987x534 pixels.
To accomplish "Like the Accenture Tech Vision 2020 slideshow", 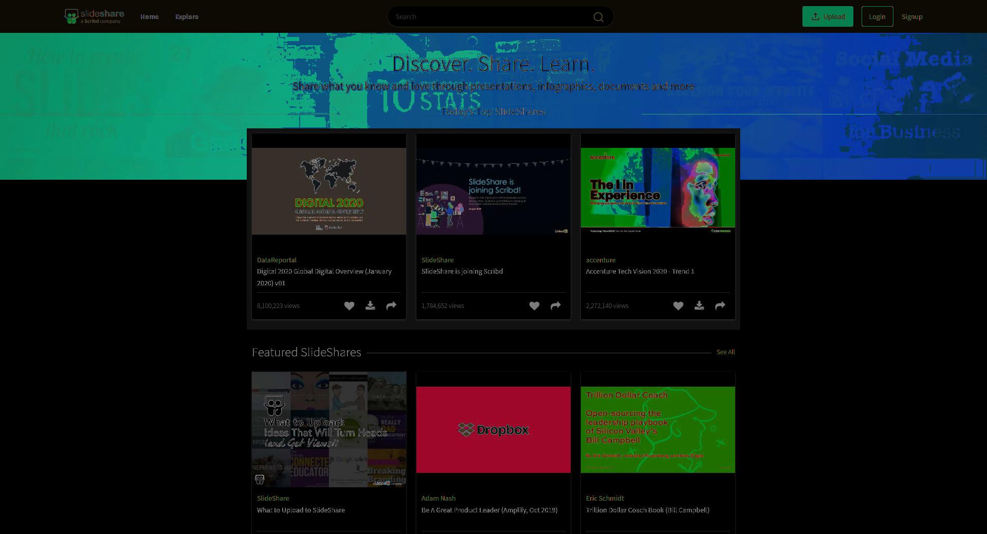I will [678, 306].
